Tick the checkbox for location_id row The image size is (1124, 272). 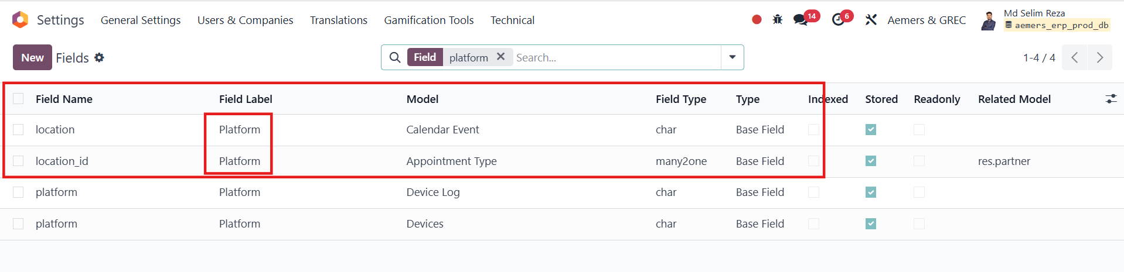coord(18,161)
